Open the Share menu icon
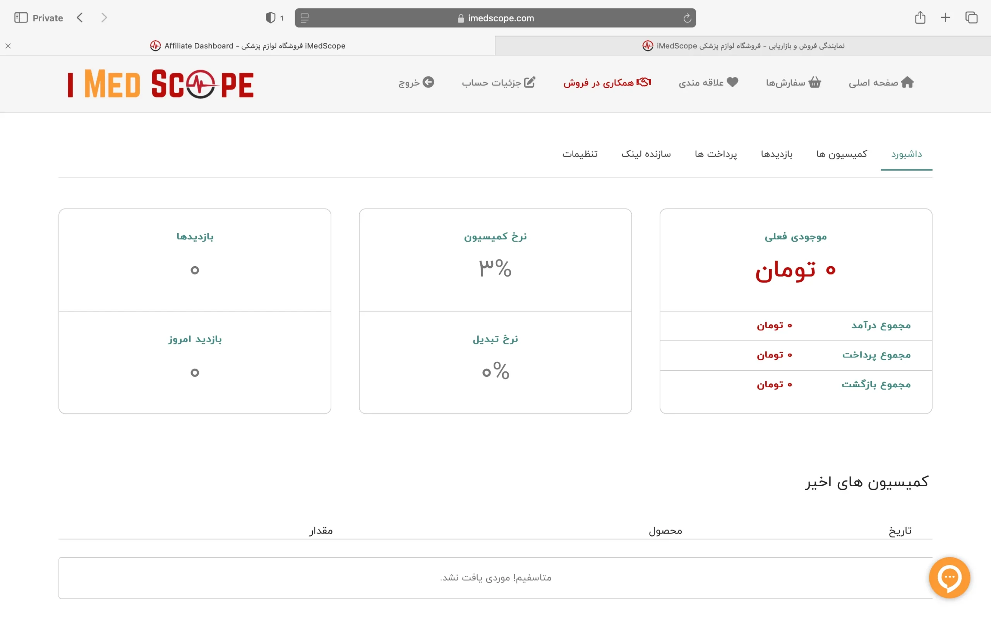This screenshot has width=991, height=619. tap(921, 17)
